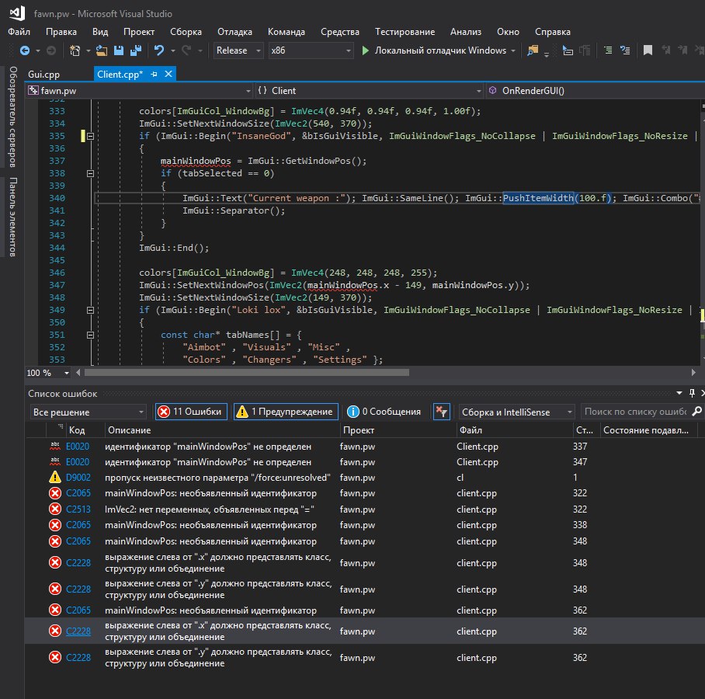
Task: Click the clear filter icon in error list
Action: tap(440, 412)
